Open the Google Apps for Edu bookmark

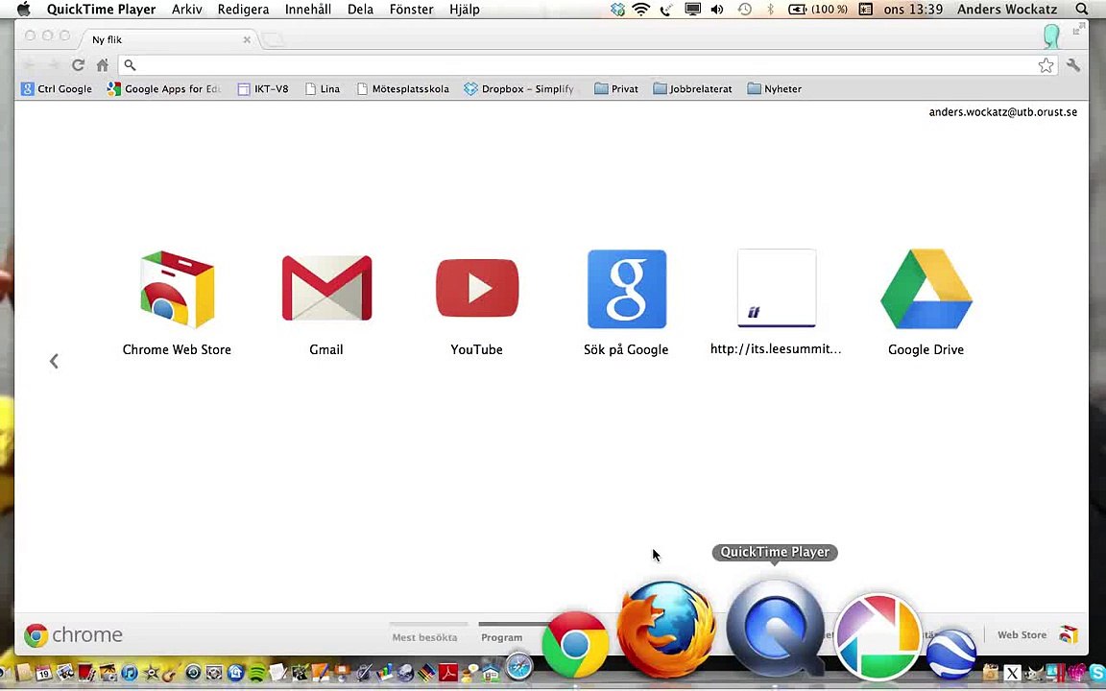163,89
